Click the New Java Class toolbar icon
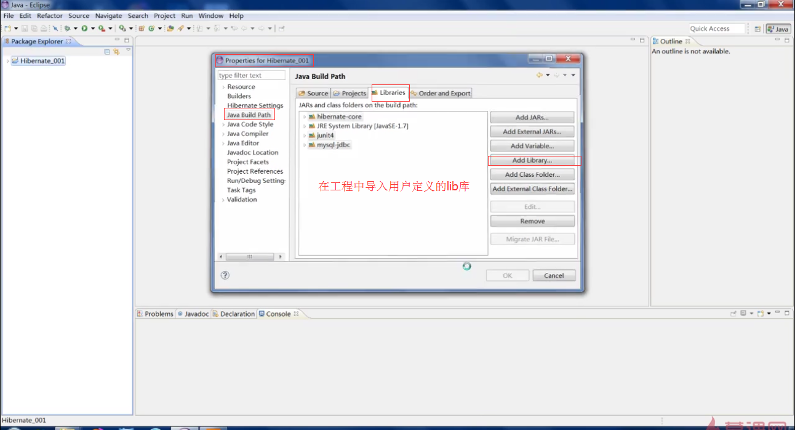This screenshot has width=795, height=430. pyautogui.click(x=151, y=28)
